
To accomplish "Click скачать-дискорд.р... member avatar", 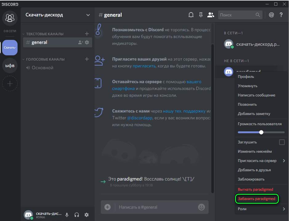I will coord(229,44).
